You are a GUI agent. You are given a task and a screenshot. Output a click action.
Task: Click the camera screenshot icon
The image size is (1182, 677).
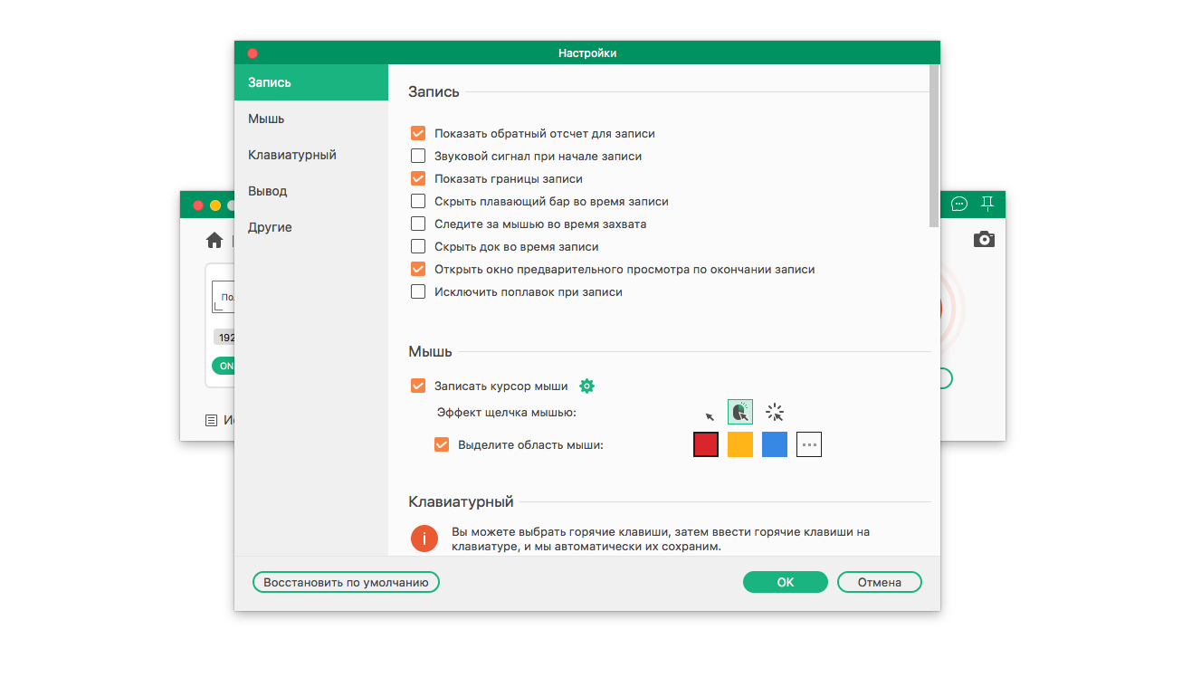(x=984, y=239)
